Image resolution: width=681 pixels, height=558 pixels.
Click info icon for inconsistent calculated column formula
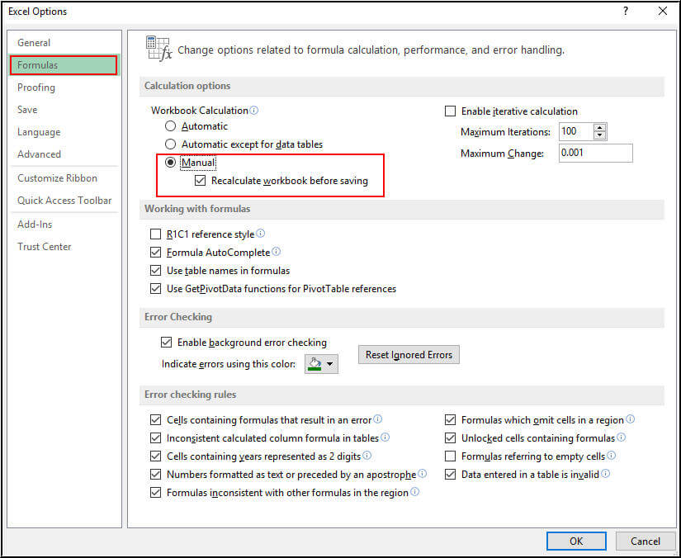point(385,438)
